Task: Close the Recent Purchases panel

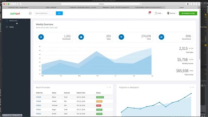Action: pyautogui.click(x=110, y=87)
